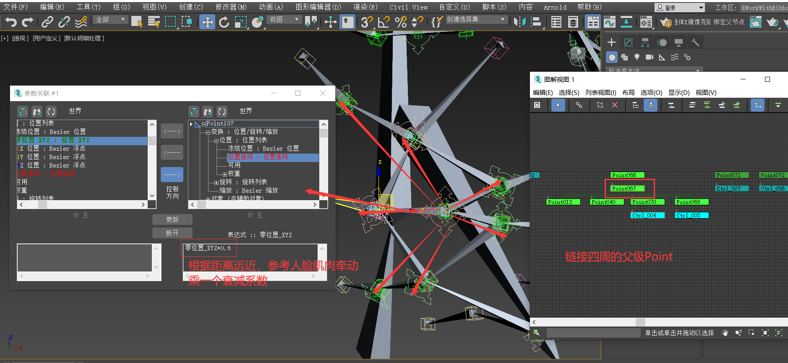Select the Cameras category icon
The height and width of the screenshot is (363, 788).
coord(650,57)
